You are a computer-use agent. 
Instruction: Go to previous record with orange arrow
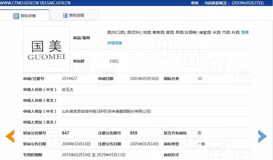(10, 136)
